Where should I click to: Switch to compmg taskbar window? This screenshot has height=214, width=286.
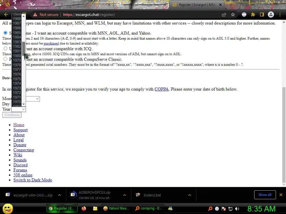pos(149,208)
